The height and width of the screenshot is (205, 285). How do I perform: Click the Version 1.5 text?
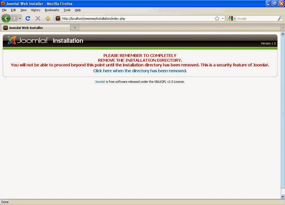point(268,43)
